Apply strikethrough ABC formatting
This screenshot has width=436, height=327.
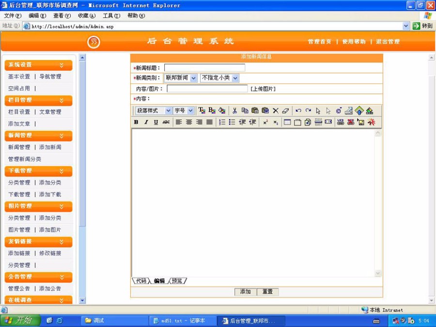[166, 122]
